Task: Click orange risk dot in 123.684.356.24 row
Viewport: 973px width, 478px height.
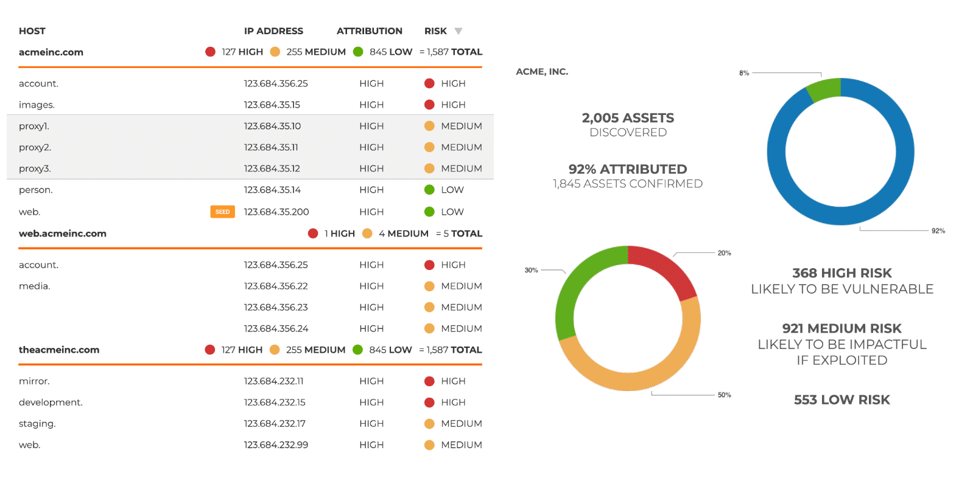Action: click(x=429, y=329)
